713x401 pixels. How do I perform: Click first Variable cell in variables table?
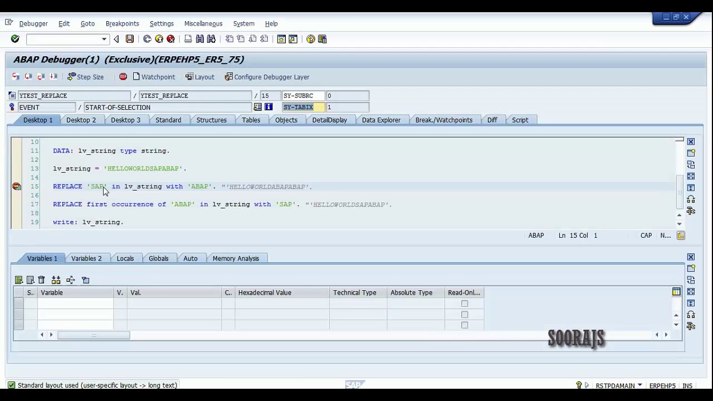pos(75,304)
